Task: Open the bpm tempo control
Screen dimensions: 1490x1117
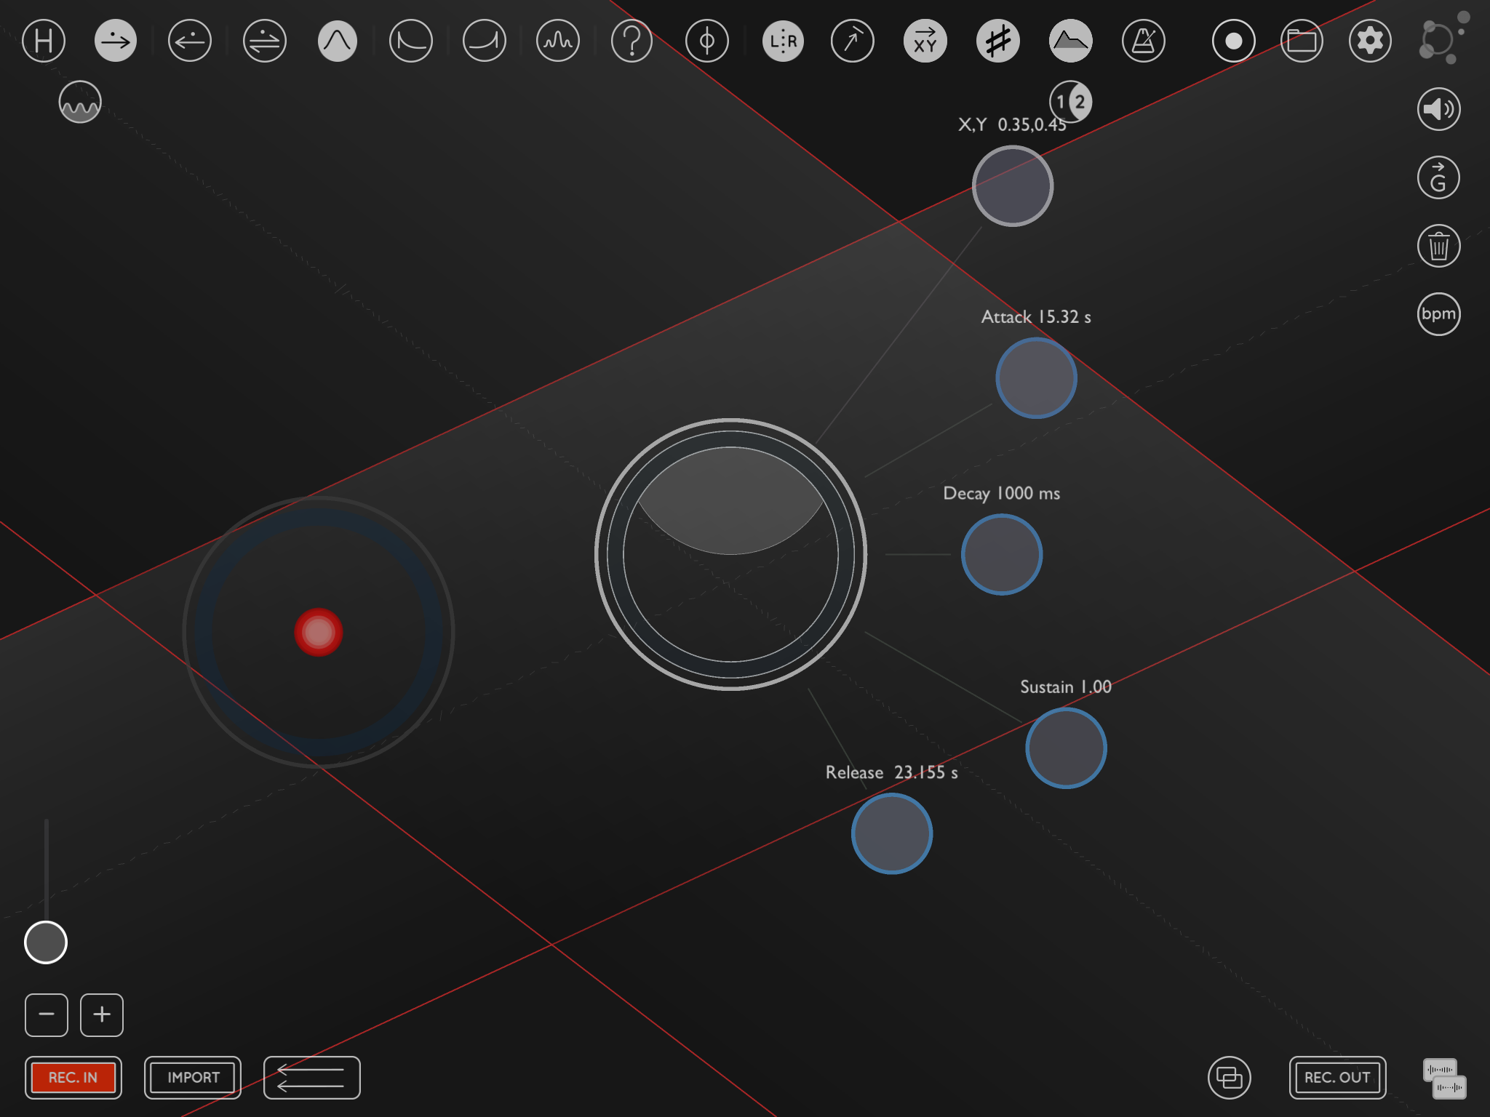Action: click(1438, 314)
